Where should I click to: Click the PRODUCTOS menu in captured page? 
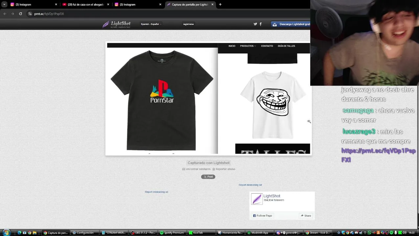point(248,46)
